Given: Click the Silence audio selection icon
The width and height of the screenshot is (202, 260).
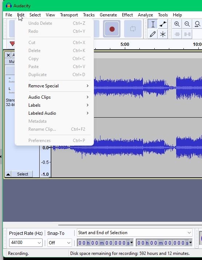Looking at the screenshot, I should point(187,34).
